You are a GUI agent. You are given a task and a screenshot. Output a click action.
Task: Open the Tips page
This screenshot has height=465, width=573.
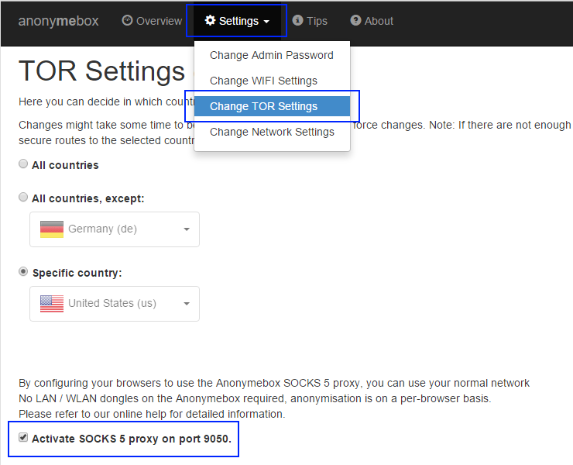tap(310, 21)
